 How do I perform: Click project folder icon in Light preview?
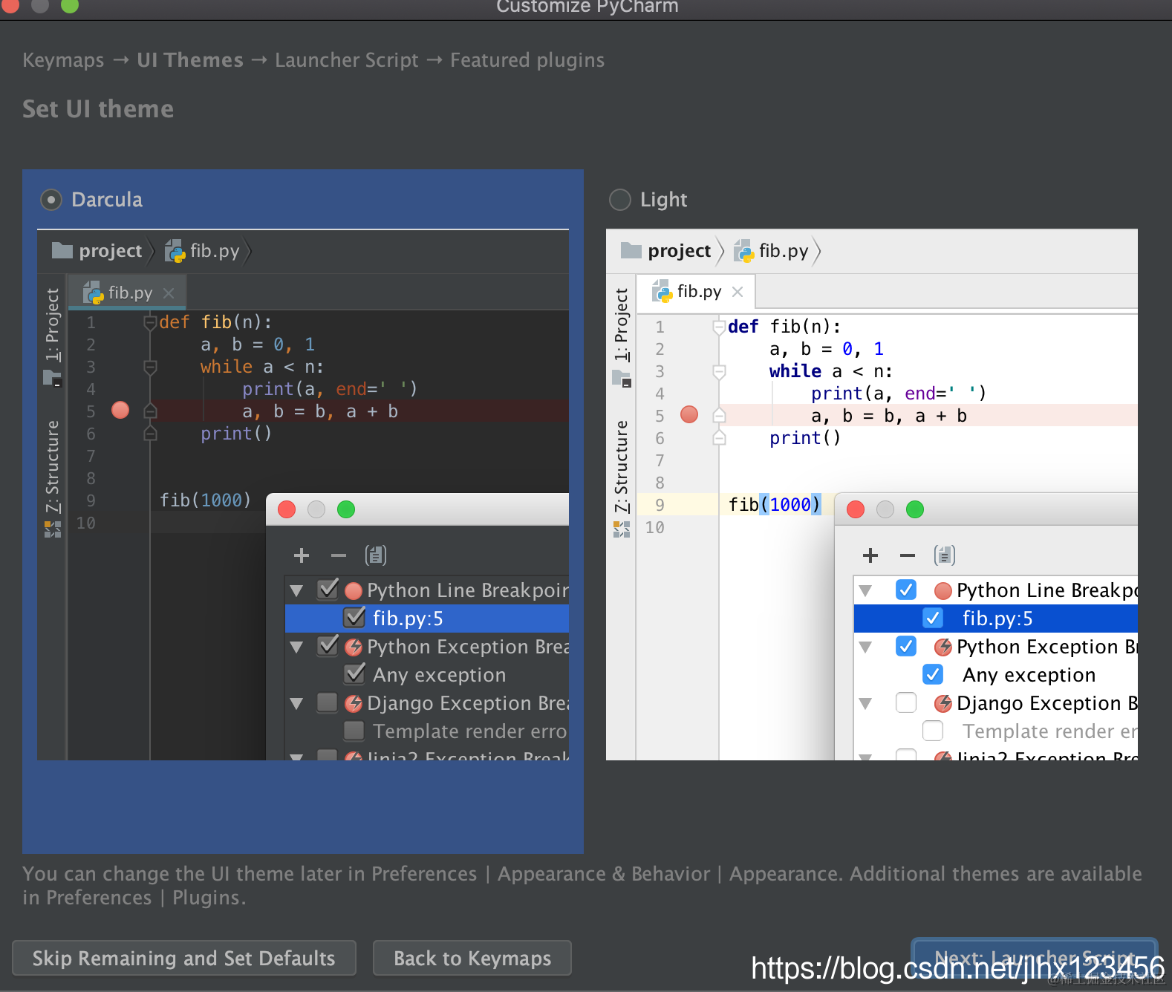click(x=631, y=250)
